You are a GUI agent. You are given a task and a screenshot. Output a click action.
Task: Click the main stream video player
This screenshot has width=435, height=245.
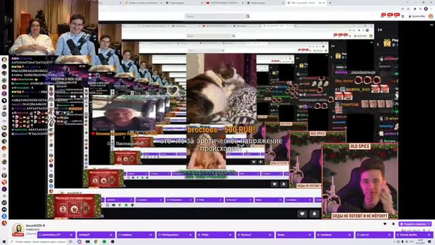point(203,120)
